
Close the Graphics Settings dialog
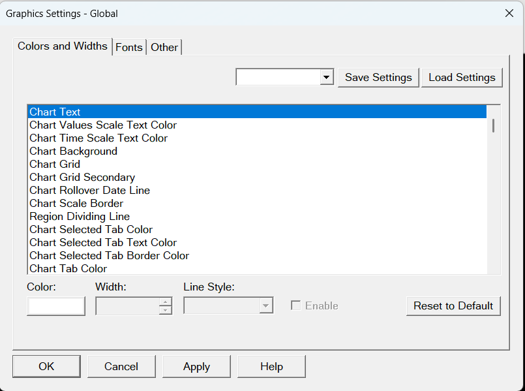pos(509,13)
